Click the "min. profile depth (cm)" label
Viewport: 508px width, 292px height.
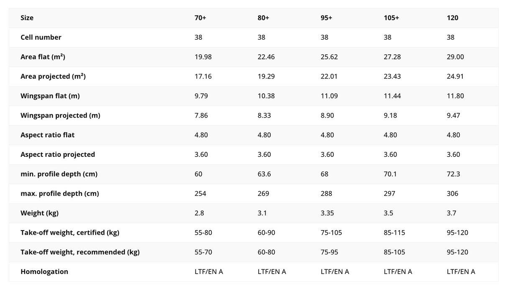click(59, 174)
